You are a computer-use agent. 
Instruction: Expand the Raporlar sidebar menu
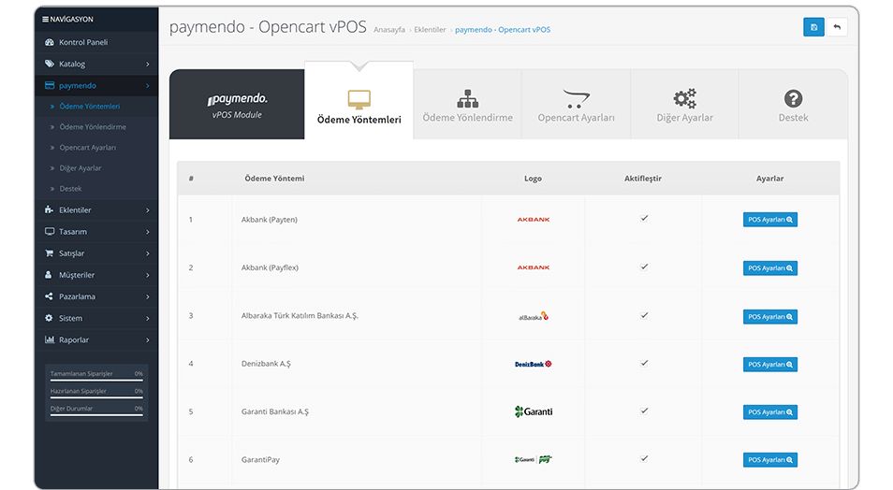[x=96, y=339]
